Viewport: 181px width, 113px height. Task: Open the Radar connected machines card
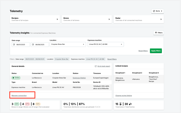139,19
